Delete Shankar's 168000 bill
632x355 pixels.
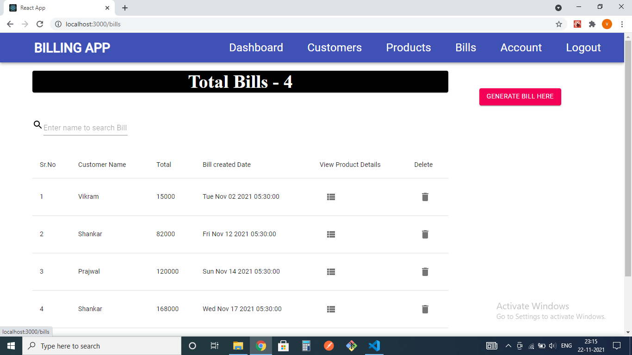click(x=425, y=309)
